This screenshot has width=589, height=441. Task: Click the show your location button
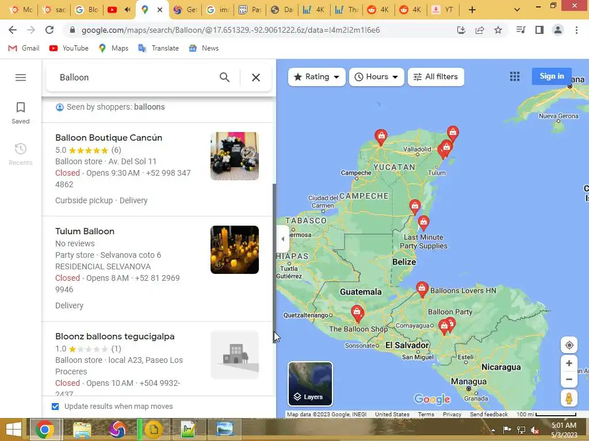coord(569,345)
